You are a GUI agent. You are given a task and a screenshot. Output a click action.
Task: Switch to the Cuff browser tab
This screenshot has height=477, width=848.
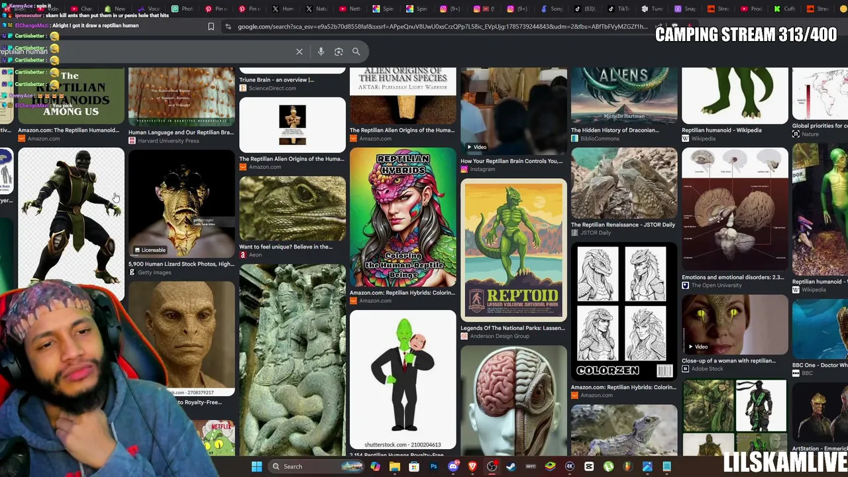pyautogui.click(x=786, y=9)
